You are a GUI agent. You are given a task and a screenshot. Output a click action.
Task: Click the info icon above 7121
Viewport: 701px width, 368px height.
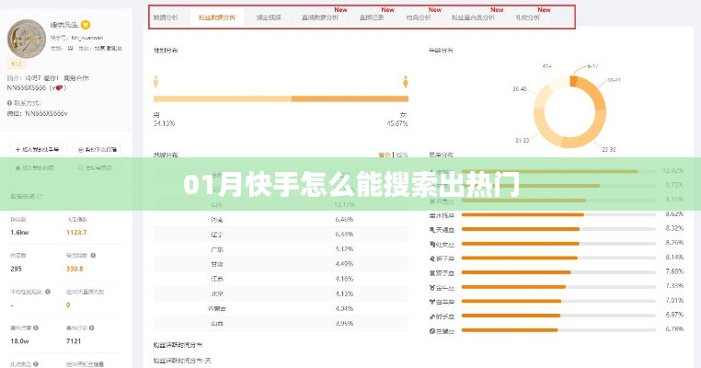[91, 328]
